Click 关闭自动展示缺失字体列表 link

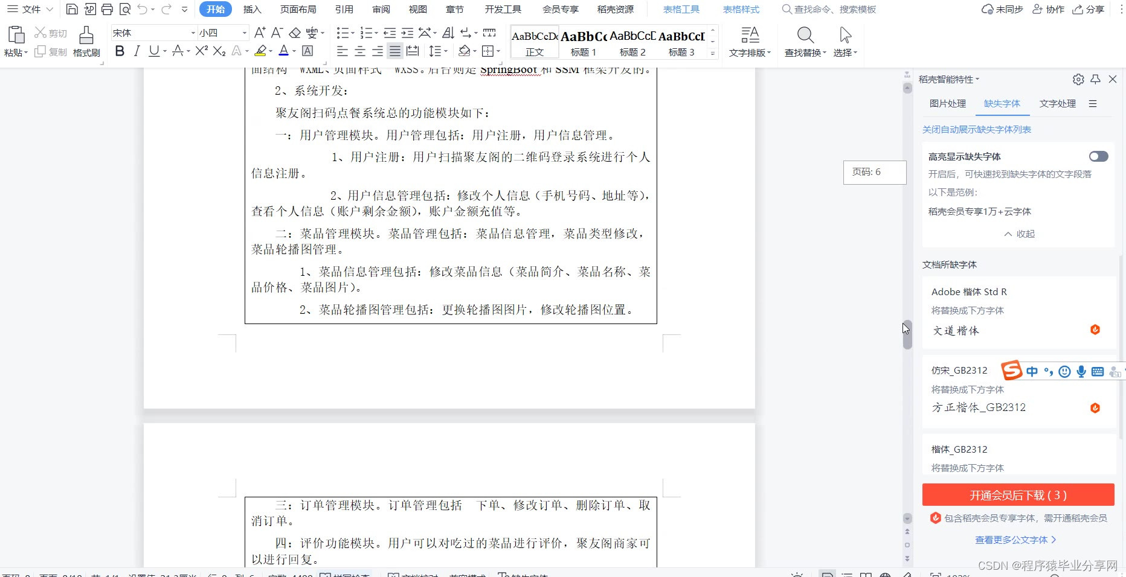tap(977, 130)
